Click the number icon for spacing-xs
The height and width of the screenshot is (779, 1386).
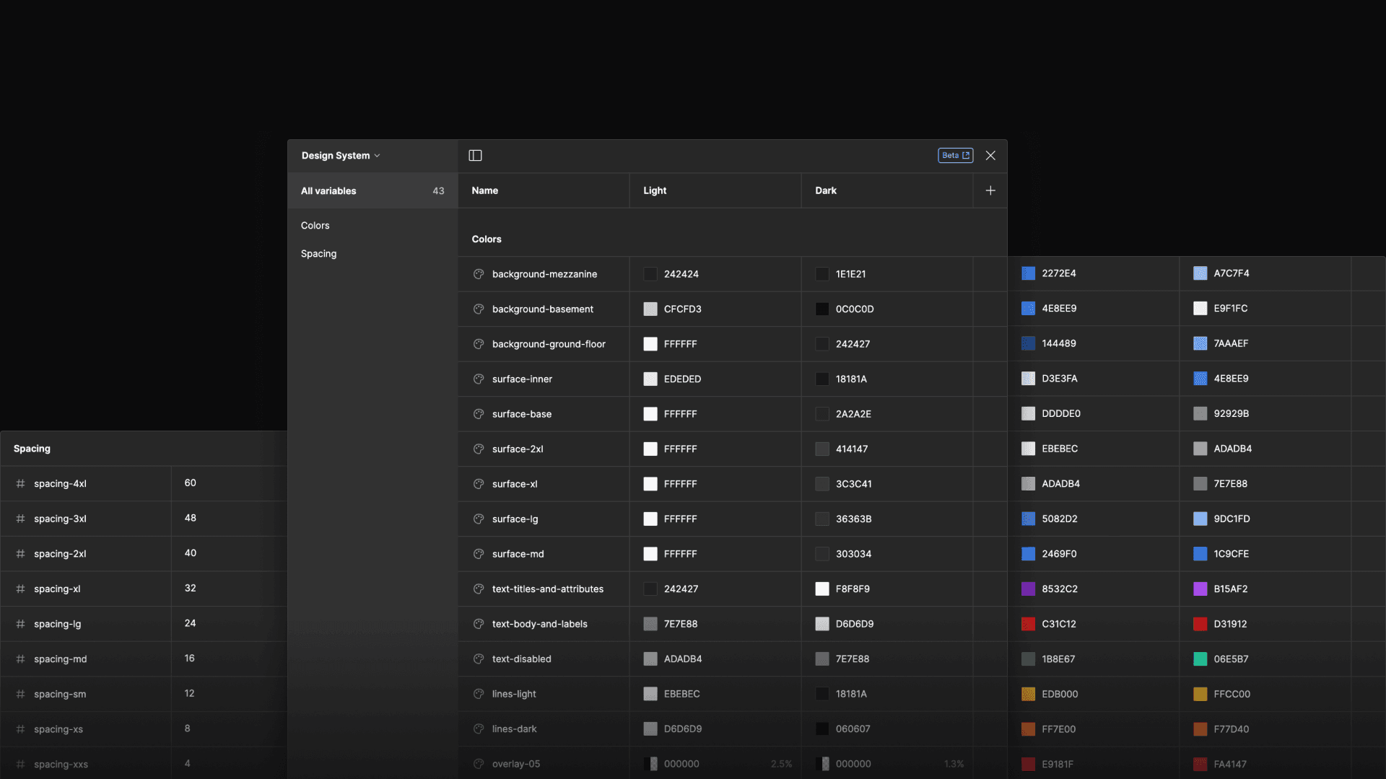tap(20, 729)
